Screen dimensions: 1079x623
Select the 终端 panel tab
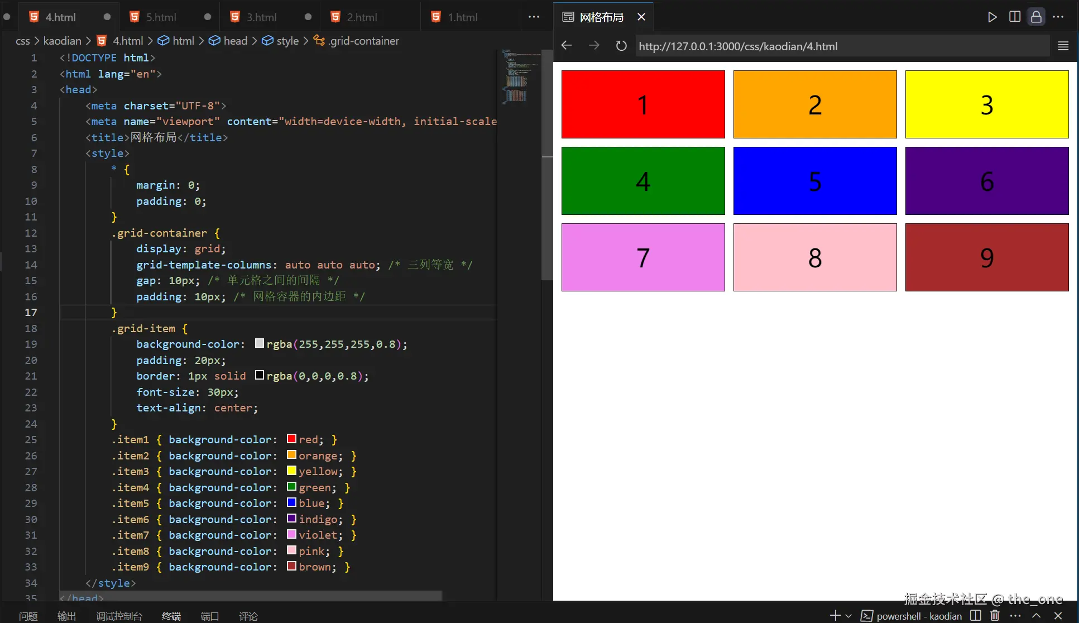[x=171, y=616]
